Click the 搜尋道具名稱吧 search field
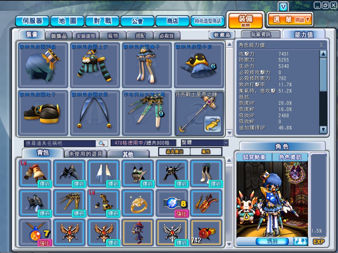This screenshot has height=253, width=338. click(60, 143)
